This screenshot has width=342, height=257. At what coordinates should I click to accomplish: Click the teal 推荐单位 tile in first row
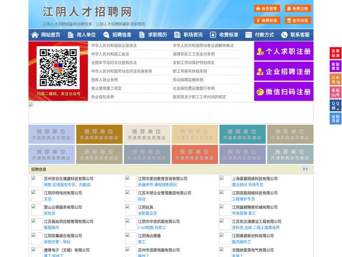[x=243, y=134]
